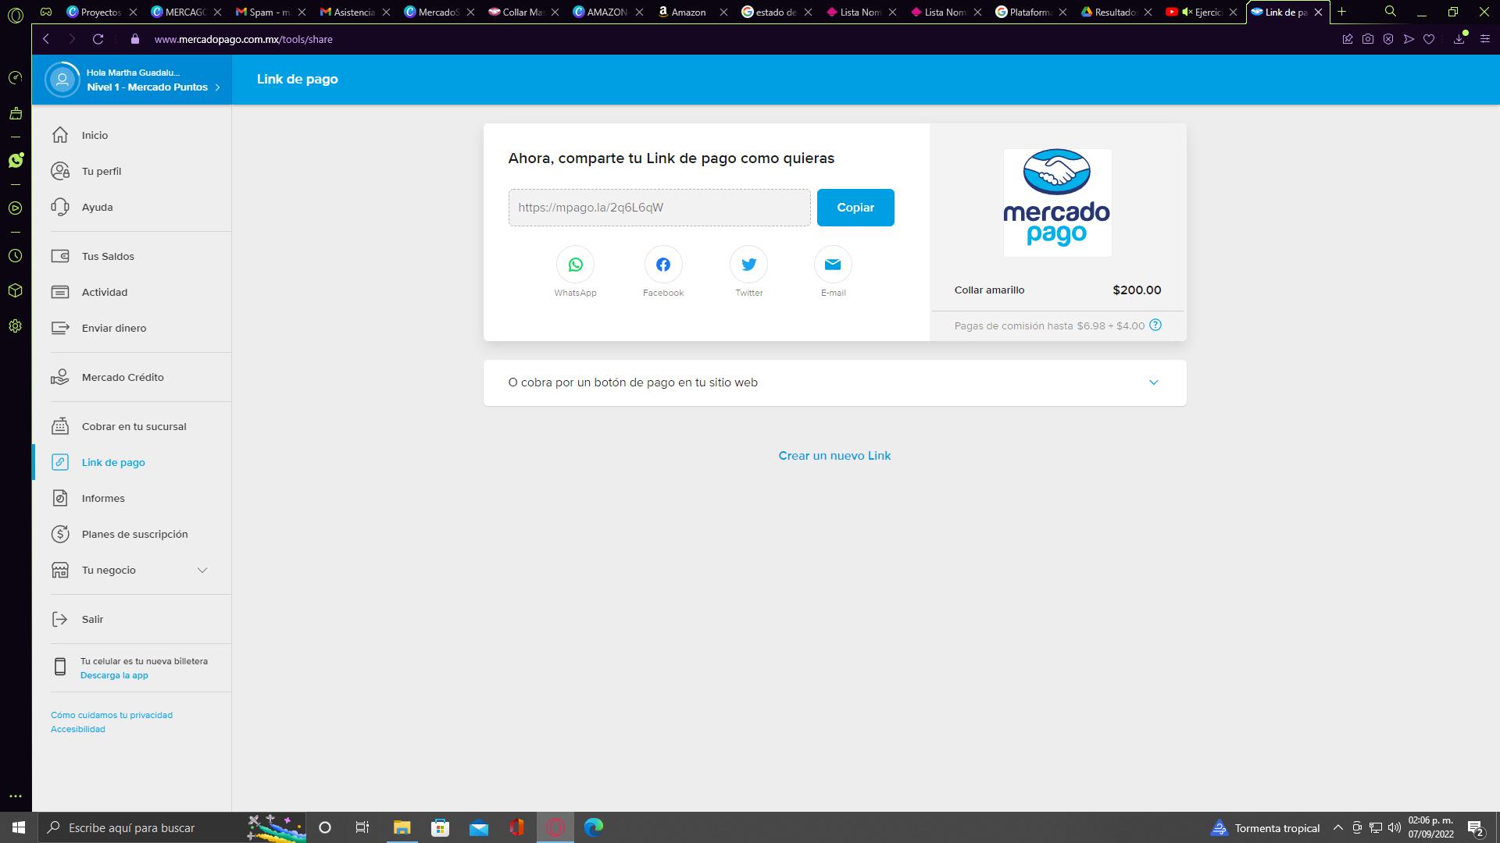Share link on Facebook icon
Image resolution: width=1500 pixels, height=843 pixels.
662,265
